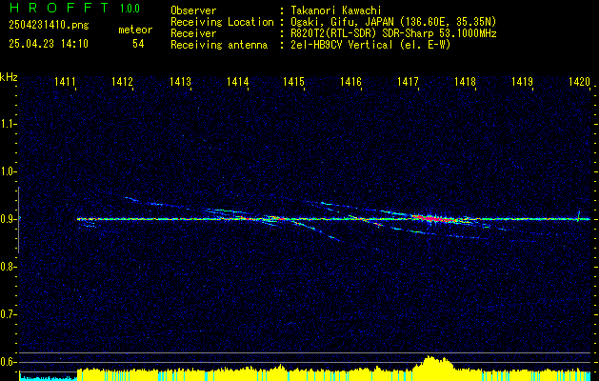This screenshot has width=599, height=381.
Task: Click the receiver R820T2(RTL-SDR) SDR-Sharp line
Action: coord(393,33)
